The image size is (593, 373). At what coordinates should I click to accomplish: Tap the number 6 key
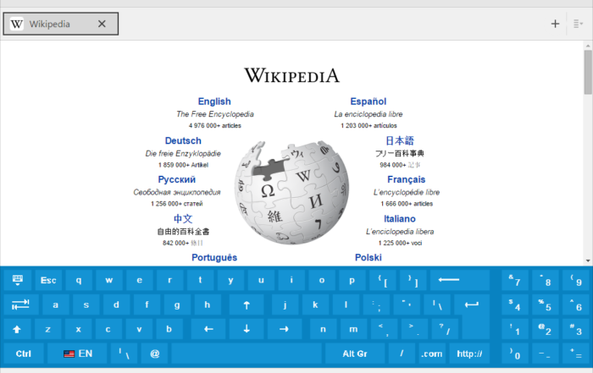pyautogui.click(x=575, y=304)
